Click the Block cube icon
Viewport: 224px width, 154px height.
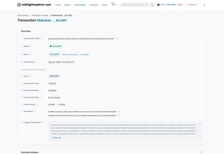(x=22, y=54)
